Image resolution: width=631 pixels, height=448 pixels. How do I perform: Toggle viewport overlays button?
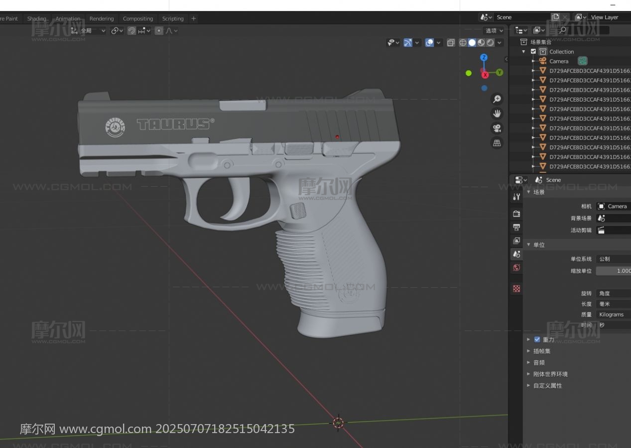(x=429, y=43)
